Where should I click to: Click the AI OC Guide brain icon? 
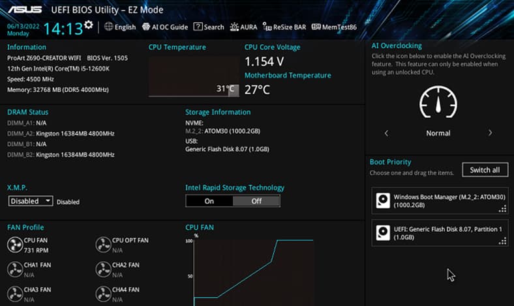[x=146, y=27]
